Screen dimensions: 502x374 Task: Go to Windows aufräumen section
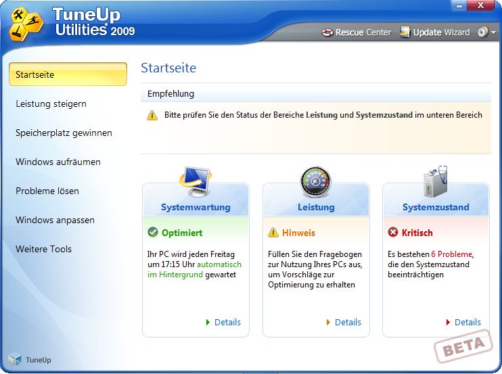click(58, 162)
